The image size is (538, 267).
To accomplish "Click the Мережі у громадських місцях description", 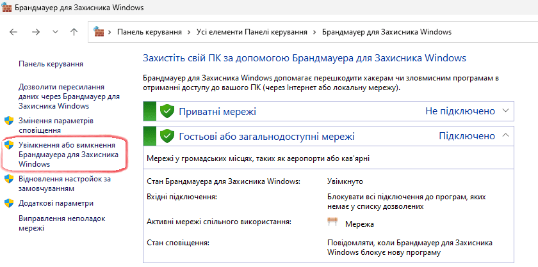I will click(257, 159).
